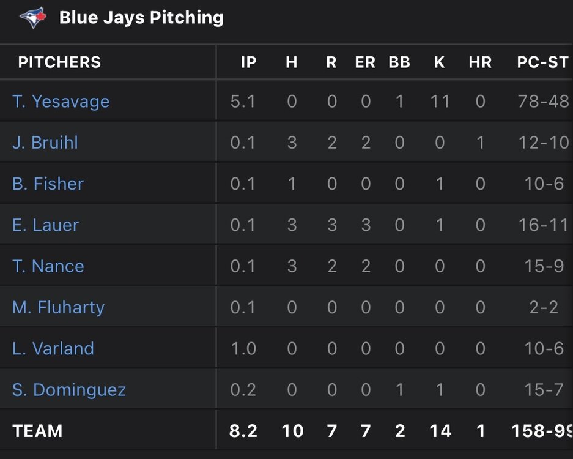Click the IP column header
Viewport: 573px width, 459px height.
pos(248,62)
